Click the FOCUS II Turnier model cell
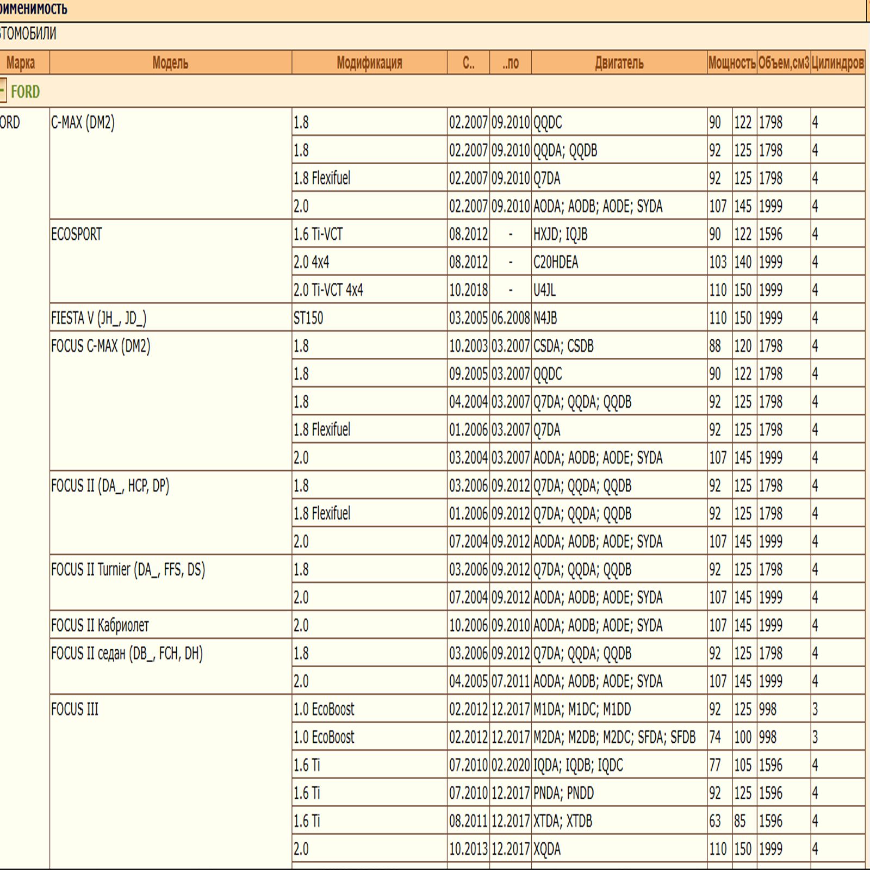The image size is (870, 870). (128, 570)
